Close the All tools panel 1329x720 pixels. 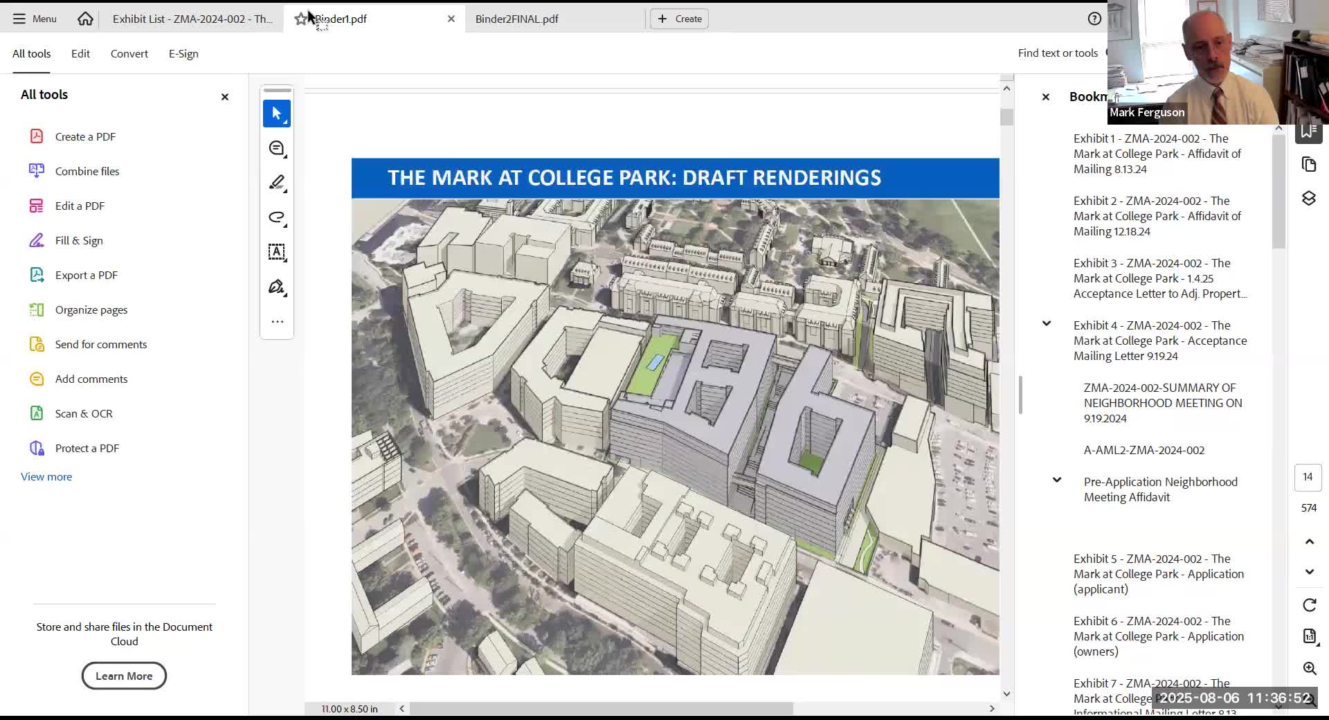[x=225, y=97]
